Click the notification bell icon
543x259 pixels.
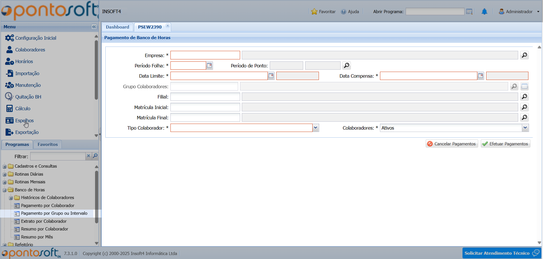tap(484, 12)
